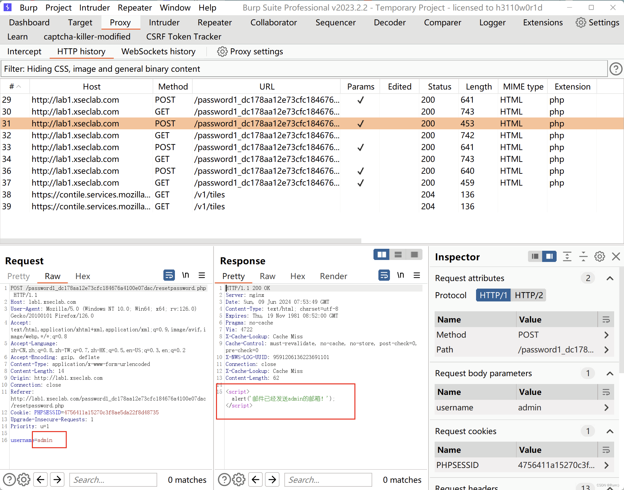Sort history by Status column
Screen dimensions: 624x490
[x=439, y=87]
